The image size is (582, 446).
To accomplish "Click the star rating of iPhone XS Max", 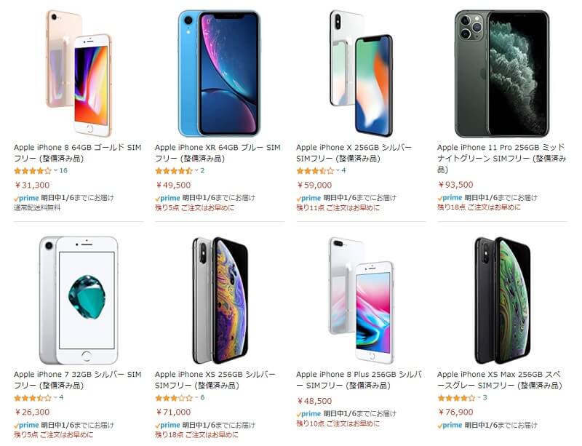I will click(x=456, y=398).
